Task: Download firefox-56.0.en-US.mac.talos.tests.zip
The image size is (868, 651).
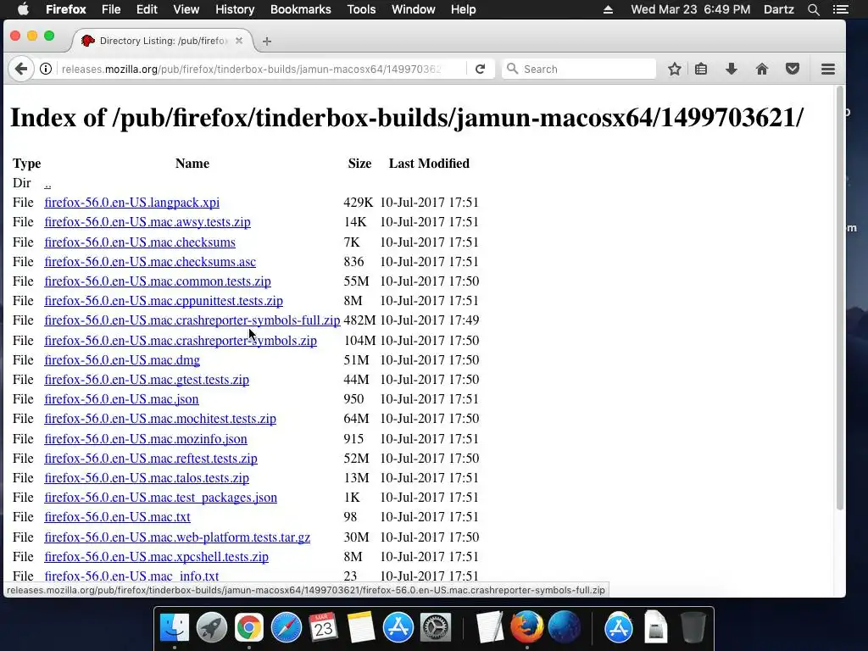Action: (x=147, y=478)
